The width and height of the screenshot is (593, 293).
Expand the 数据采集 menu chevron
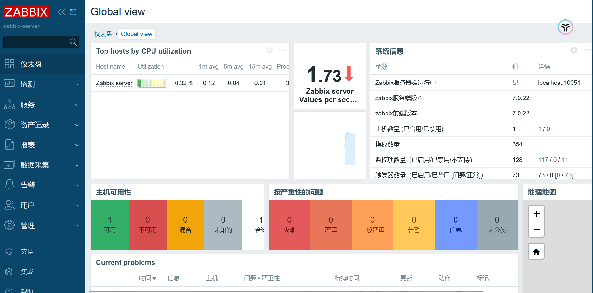[77, 165]
